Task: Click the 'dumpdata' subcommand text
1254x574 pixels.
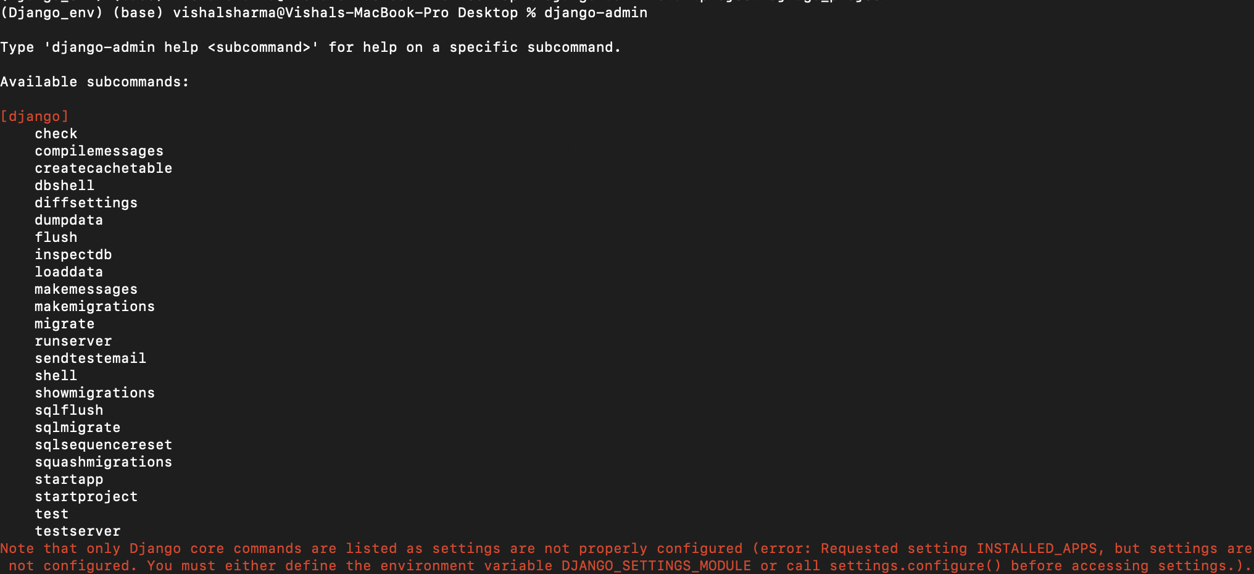Action: point(69,220)
